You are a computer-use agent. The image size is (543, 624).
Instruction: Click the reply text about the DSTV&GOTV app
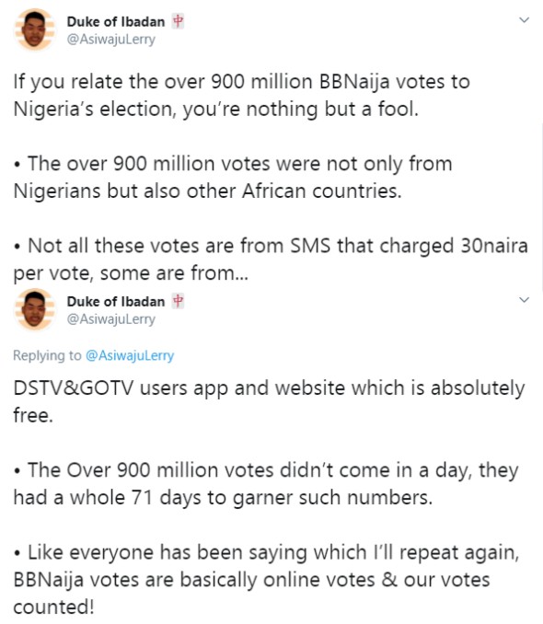tap(269, 401)
